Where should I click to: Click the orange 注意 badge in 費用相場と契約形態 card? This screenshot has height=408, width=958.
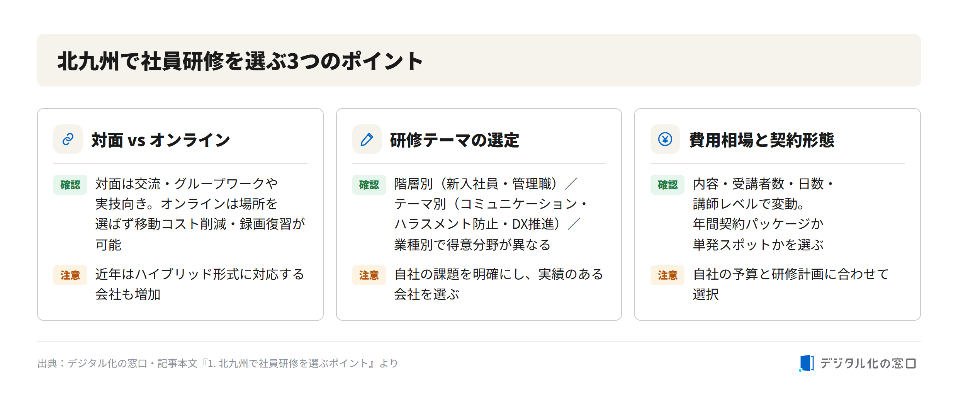668,275
